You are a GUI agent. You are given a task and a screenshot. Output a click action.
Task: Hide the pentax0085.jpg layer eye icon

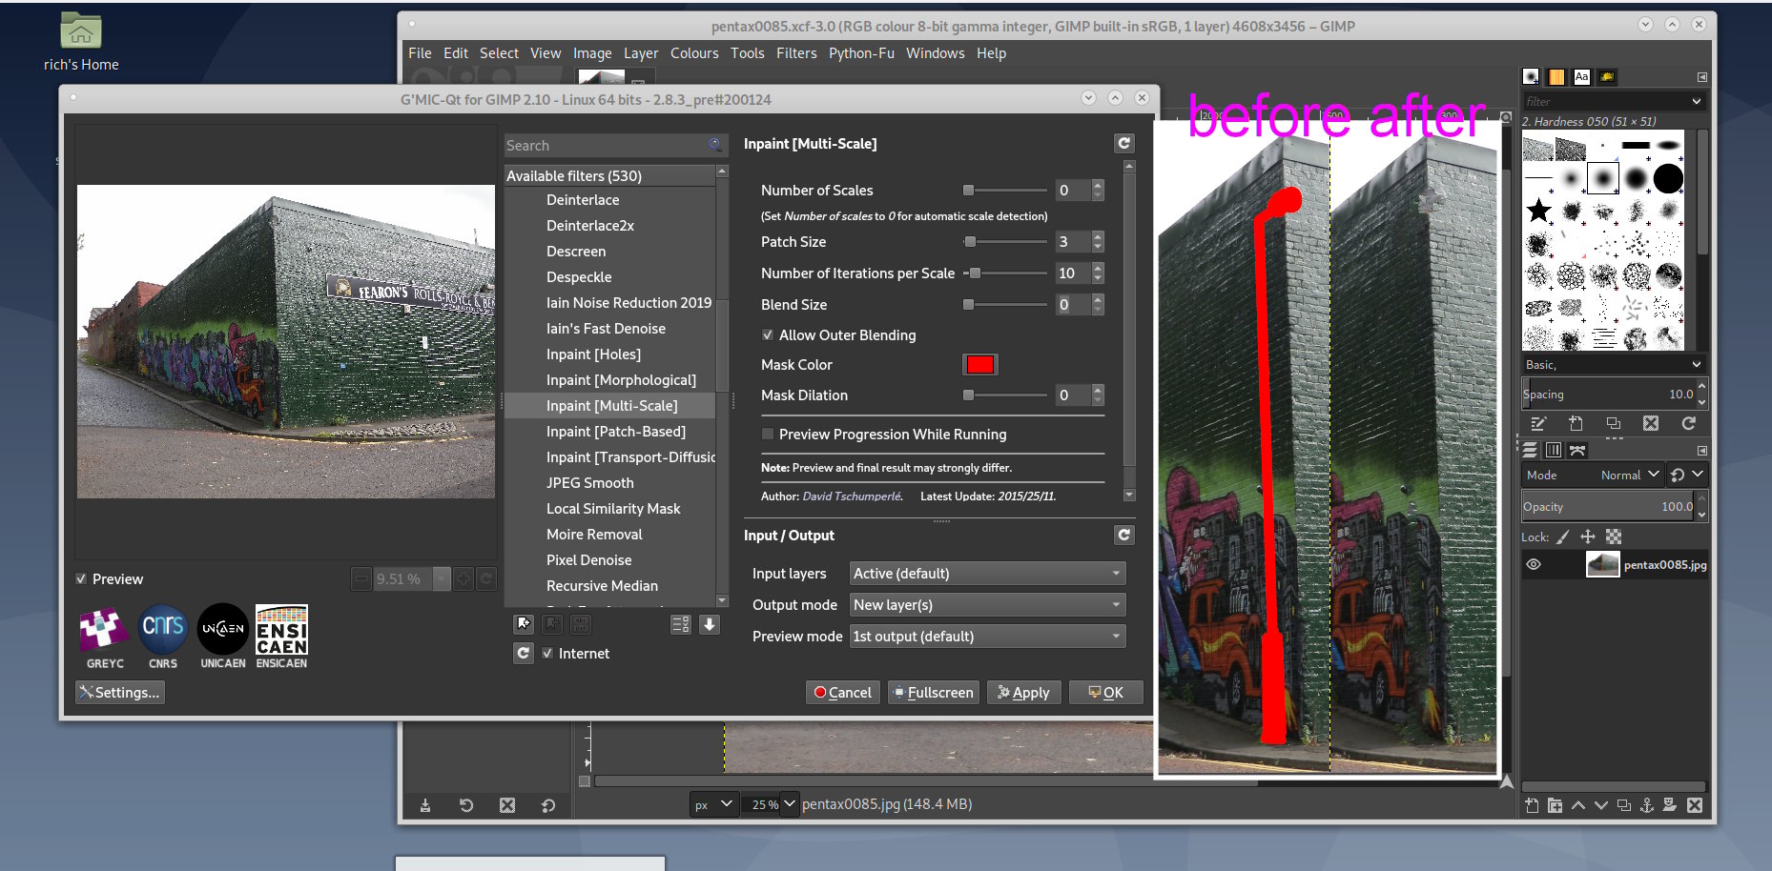click(1534, 565)
